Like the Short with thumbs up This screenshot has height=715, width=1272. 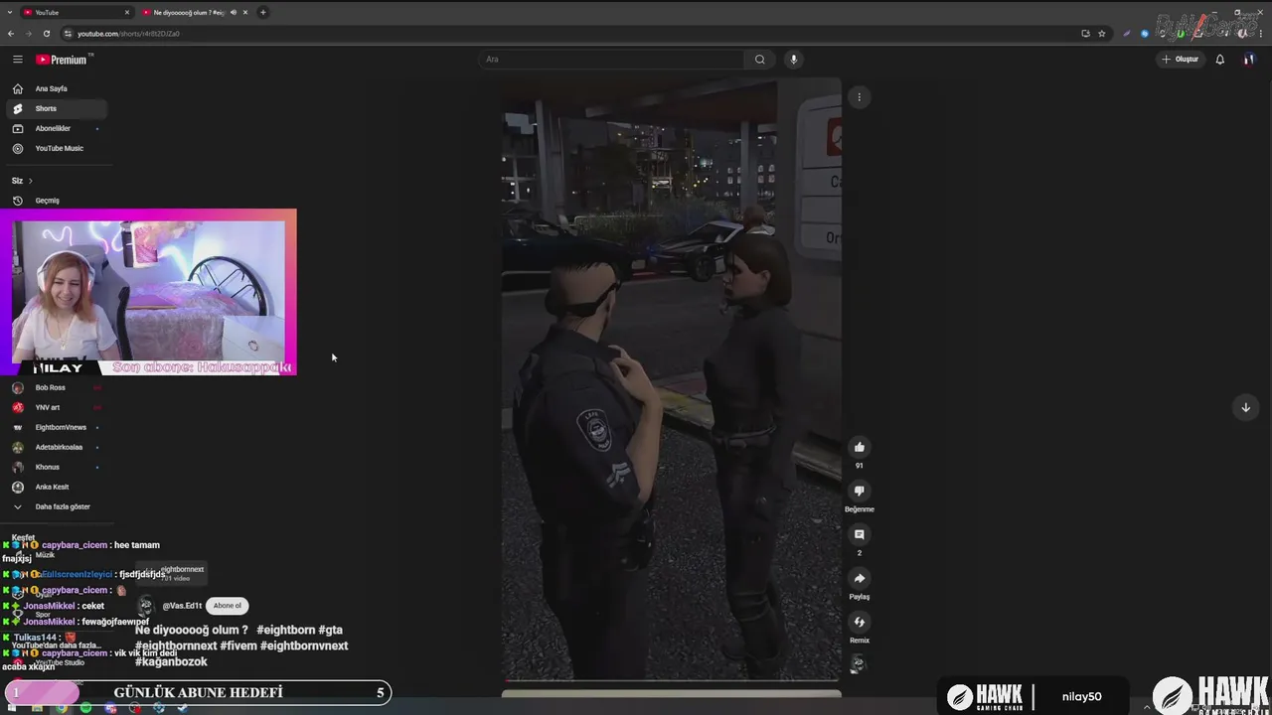click(x=860, y=447)
